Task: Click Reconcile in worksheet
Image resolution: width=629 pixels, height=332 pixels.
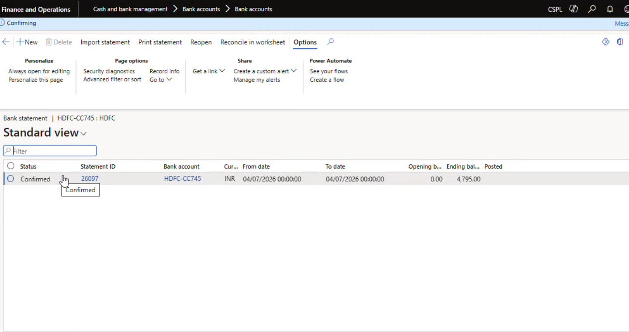Action: [252, 42]
